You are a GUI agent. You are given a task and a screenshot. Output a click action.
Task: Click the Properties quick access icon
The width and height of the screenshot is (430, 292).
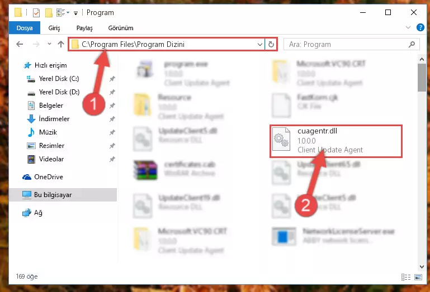pos(36,13)
